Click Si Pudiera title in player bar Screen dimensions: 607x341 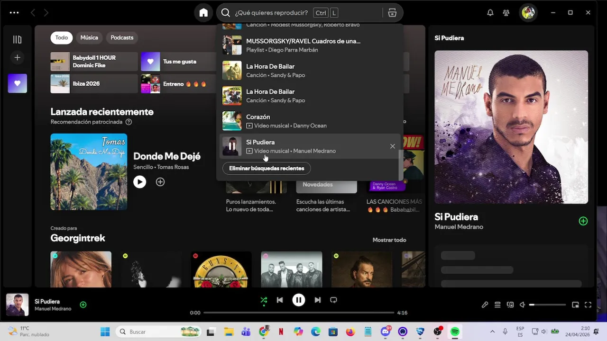[x=47, y=301]
